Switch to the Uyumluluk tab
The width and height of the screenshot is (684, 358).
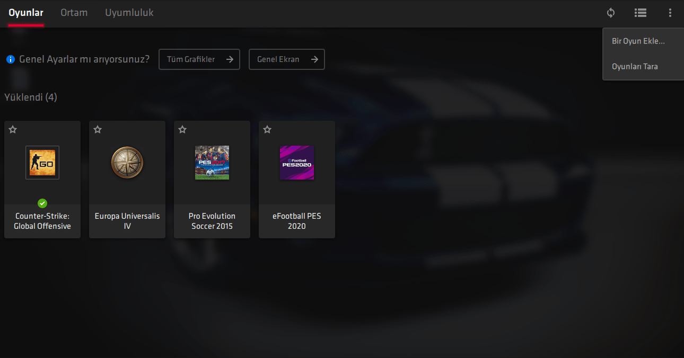pyautogui.click(x=129, y=13)
